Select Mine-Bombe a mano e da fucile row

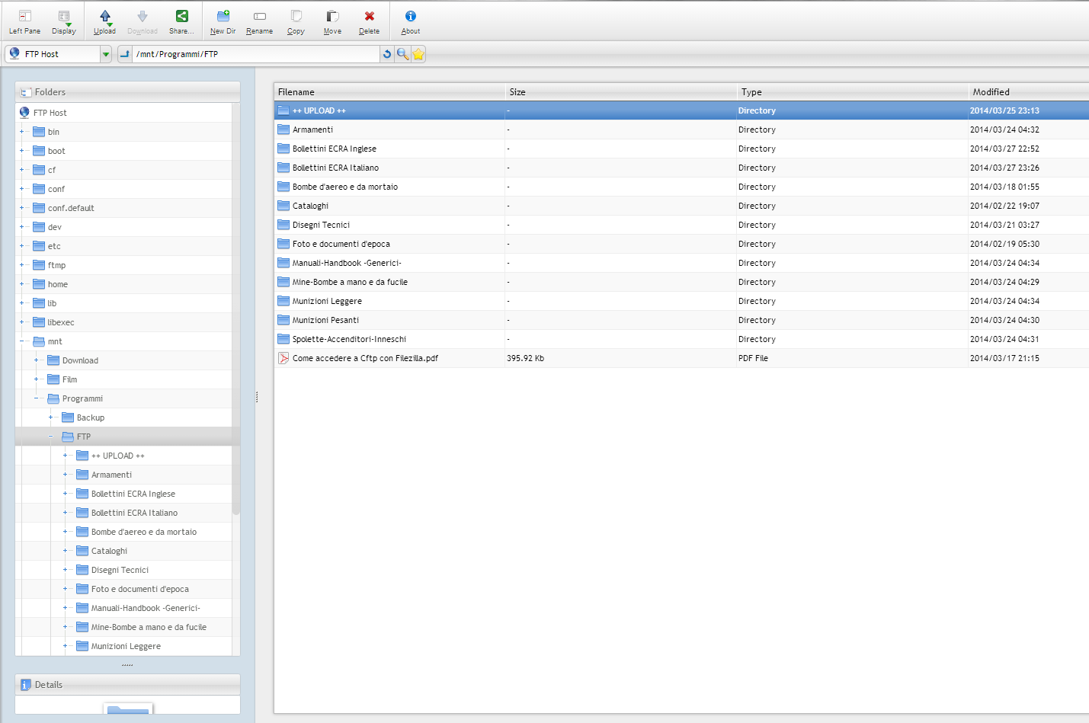point(681,282)
